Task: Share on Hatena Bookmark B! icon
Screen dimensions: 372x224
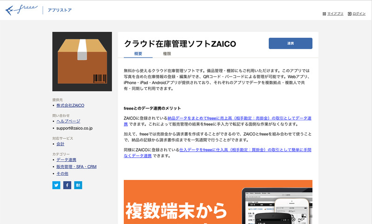Action: [78, 185]
